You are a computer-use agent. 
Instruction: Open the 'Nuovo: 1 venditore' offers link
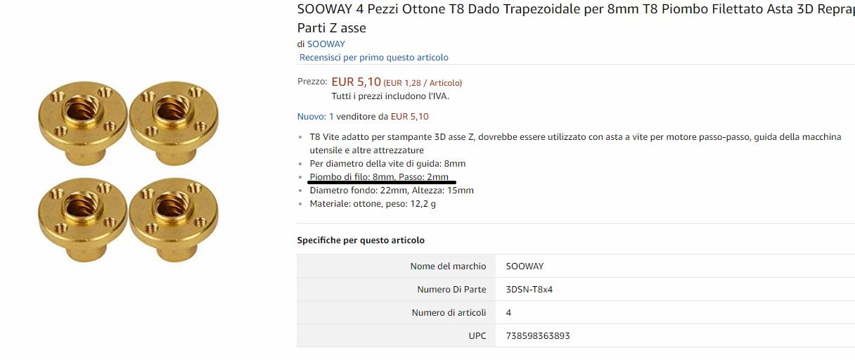pyautogui.click(x=363, y=116)
